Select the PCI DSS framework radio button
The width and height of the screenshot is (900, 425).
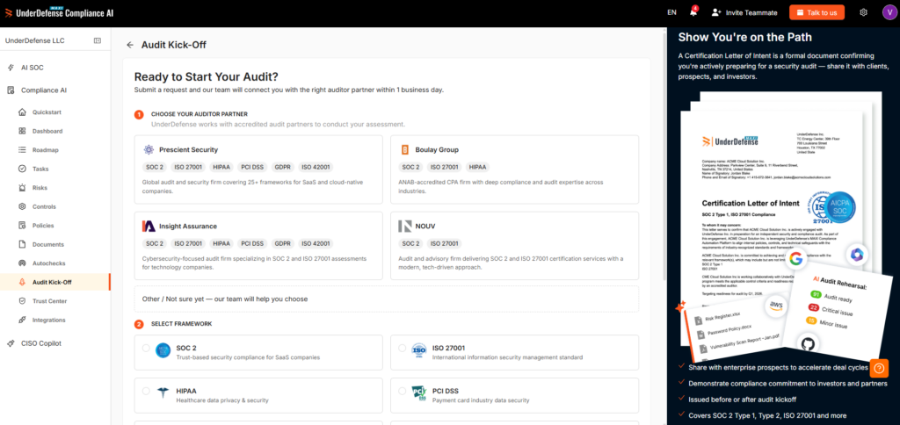pyautogui.click(x=402, y=391)
